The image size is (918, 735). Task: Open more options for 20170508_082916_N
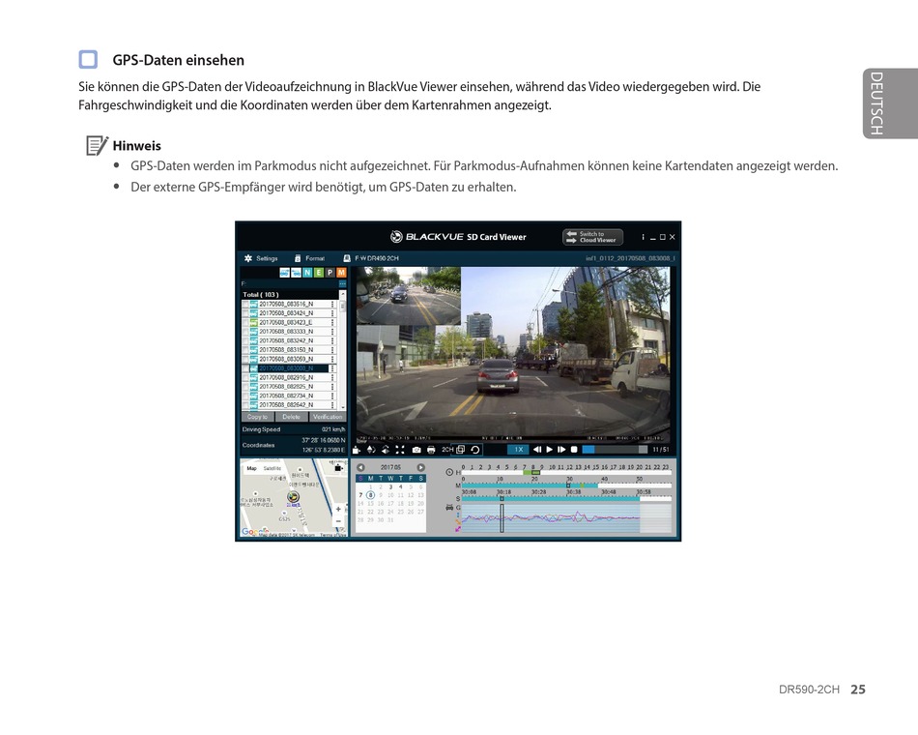[332, 377]
